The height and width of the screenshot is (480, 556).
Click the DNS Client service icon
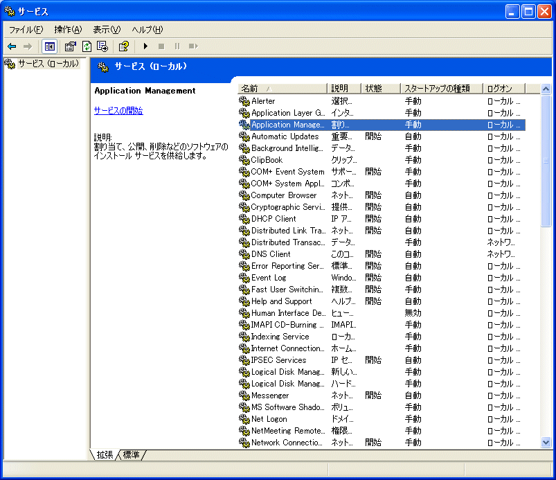[244, 254]
